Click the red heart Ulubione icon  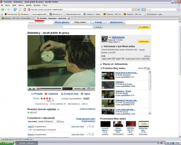tap(46, 94)
